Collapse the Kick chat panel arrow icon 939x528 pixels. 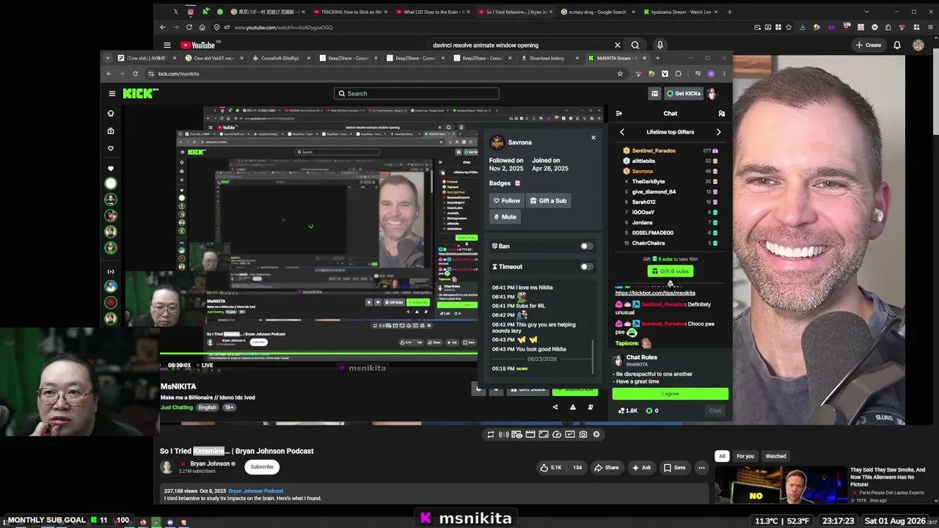pyautogui.click(x=618, y=114)
